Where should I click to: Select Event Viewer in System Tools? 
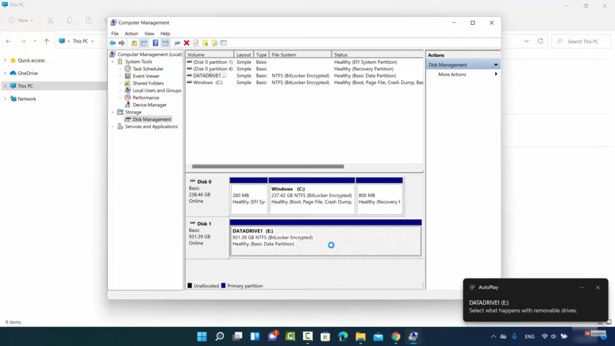point(146,76)
